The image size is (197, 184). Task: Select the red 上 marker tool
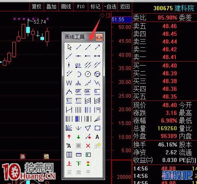[x=69, y=164]
